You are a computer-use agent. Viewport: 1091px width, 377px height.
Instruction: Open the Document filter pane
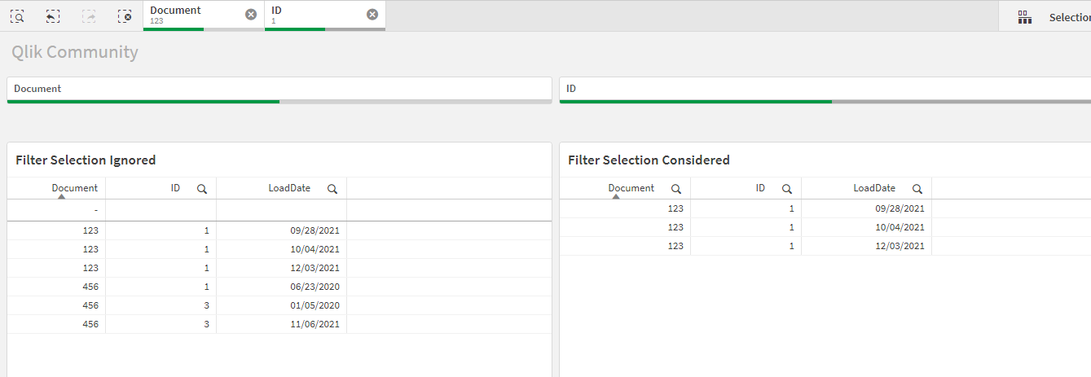tap(279, 90)
